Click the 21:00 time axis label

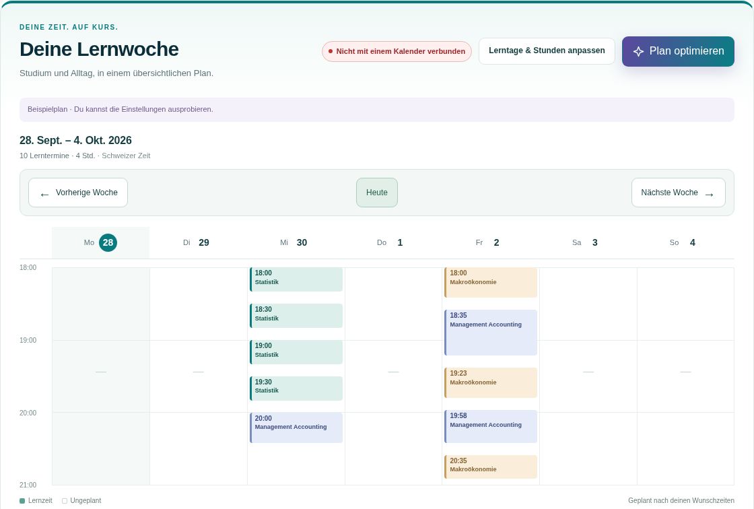[28, 485]
